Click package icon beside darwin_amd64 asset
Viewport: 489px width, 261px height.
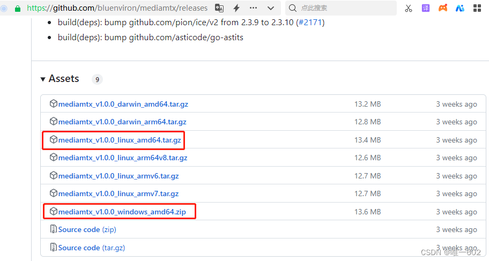[54, 103]
